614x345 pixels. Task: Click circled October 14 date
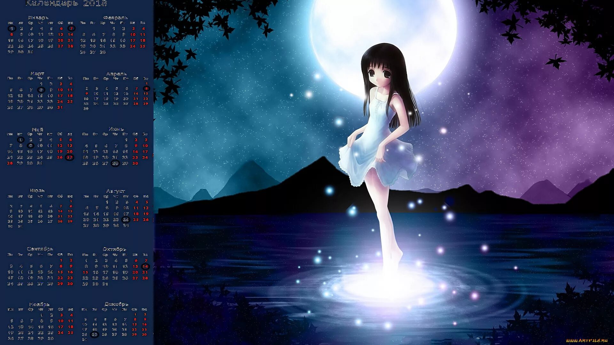[145, 266]
